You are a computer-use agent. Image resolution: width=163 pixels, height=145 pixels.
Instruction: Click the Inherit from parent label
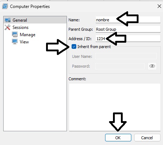click(x=94, y=47)
